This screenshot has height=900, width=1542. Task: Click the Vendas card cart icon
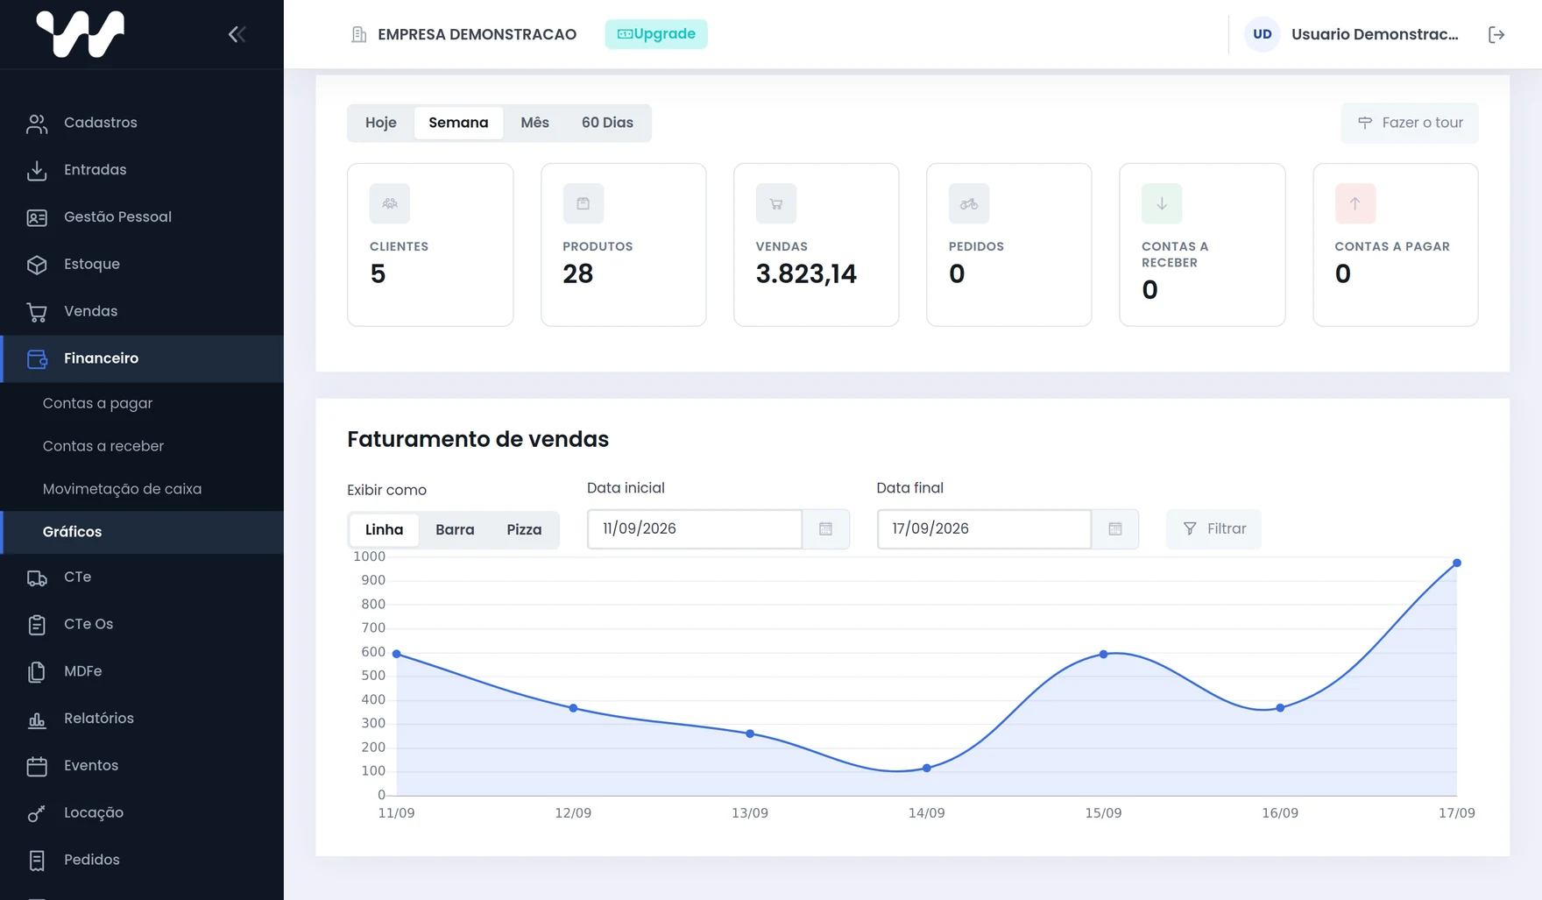point(776,203)
